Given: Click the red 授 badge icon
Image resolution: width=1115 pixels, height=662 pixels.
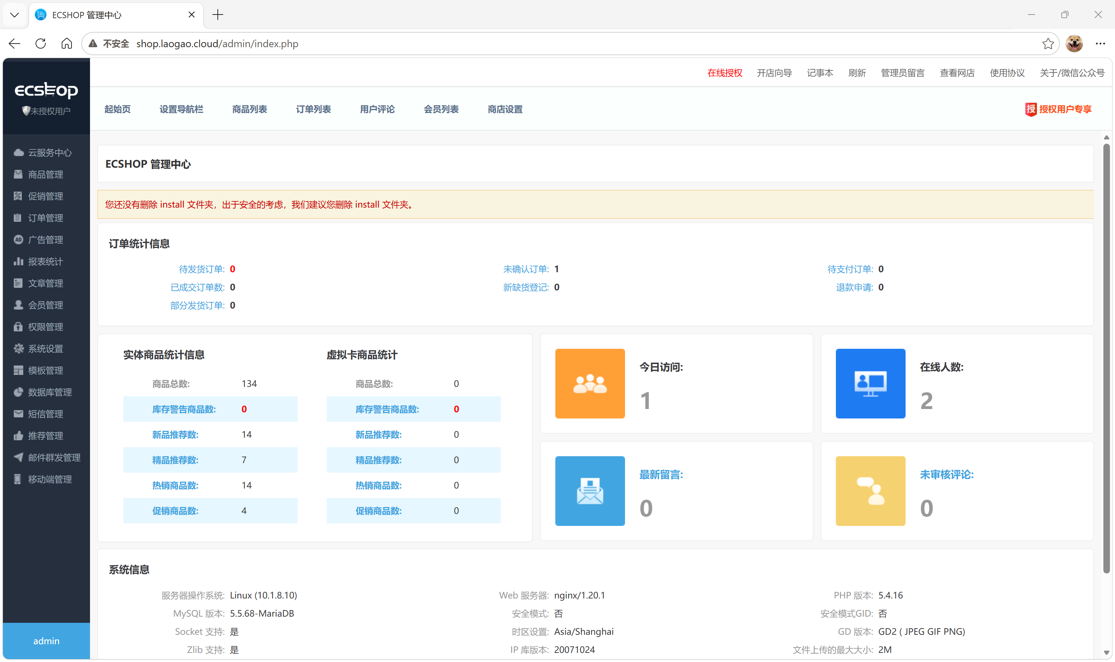Looking at the screenshot, I should coord(1030,109).
